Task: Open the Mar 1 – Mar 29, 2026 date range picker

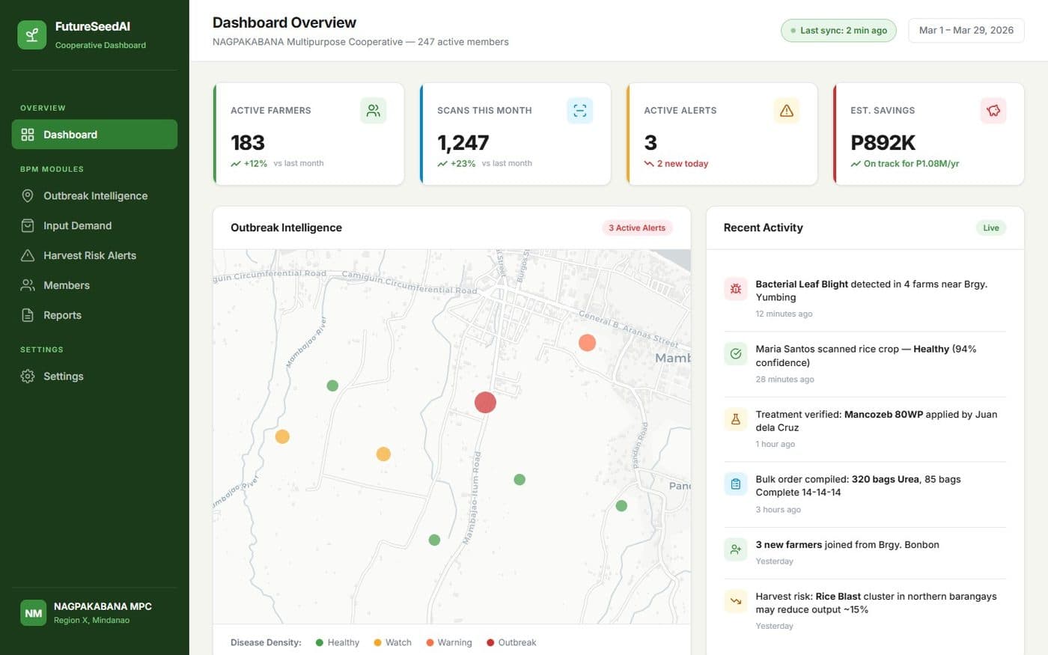Action: point(966,31)
